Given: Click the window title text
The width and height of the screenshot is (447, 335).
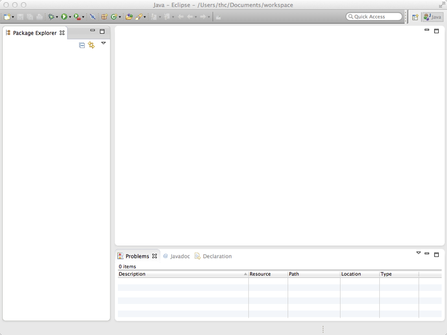Looking at the screenshot, I should pos(223,5).
